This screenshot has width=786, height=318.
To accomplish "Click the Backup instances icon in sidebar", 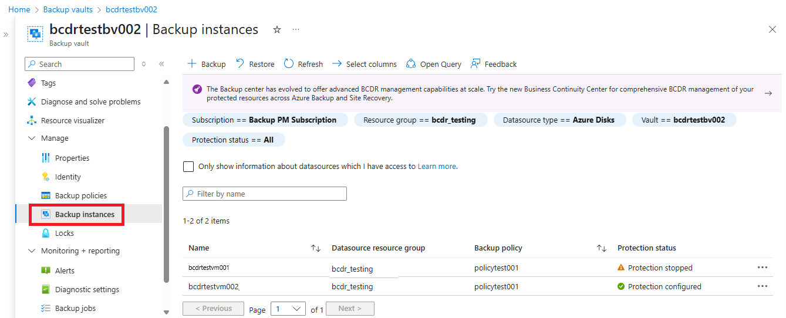I will click(46, 214).
